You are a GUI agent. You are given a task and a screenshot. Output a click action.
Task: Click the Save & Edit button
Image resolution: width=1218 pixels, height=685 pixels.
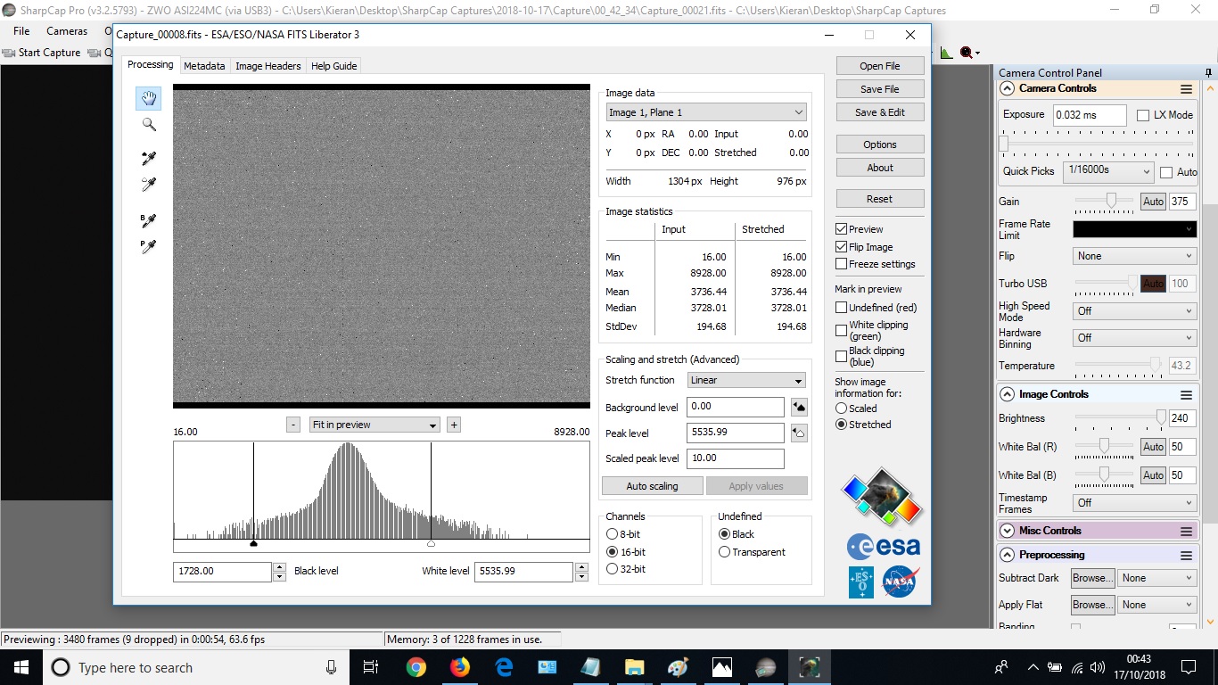tap(880, 112)
